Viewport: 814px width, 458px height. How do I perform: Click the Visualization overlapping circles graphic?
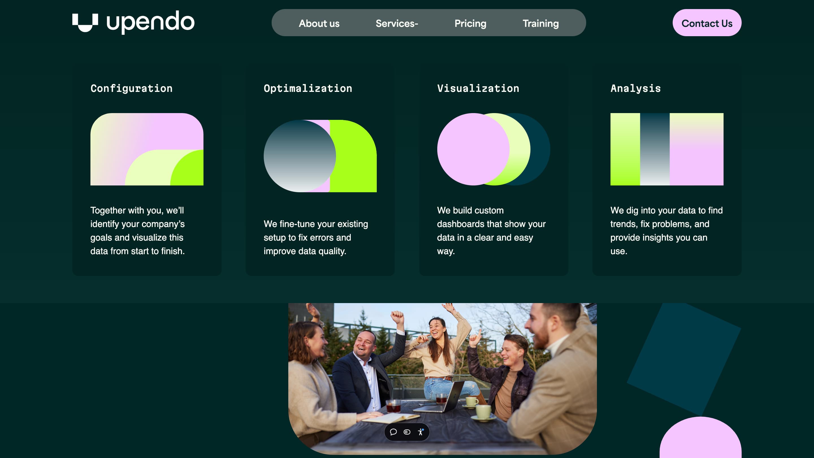[493, 149]
